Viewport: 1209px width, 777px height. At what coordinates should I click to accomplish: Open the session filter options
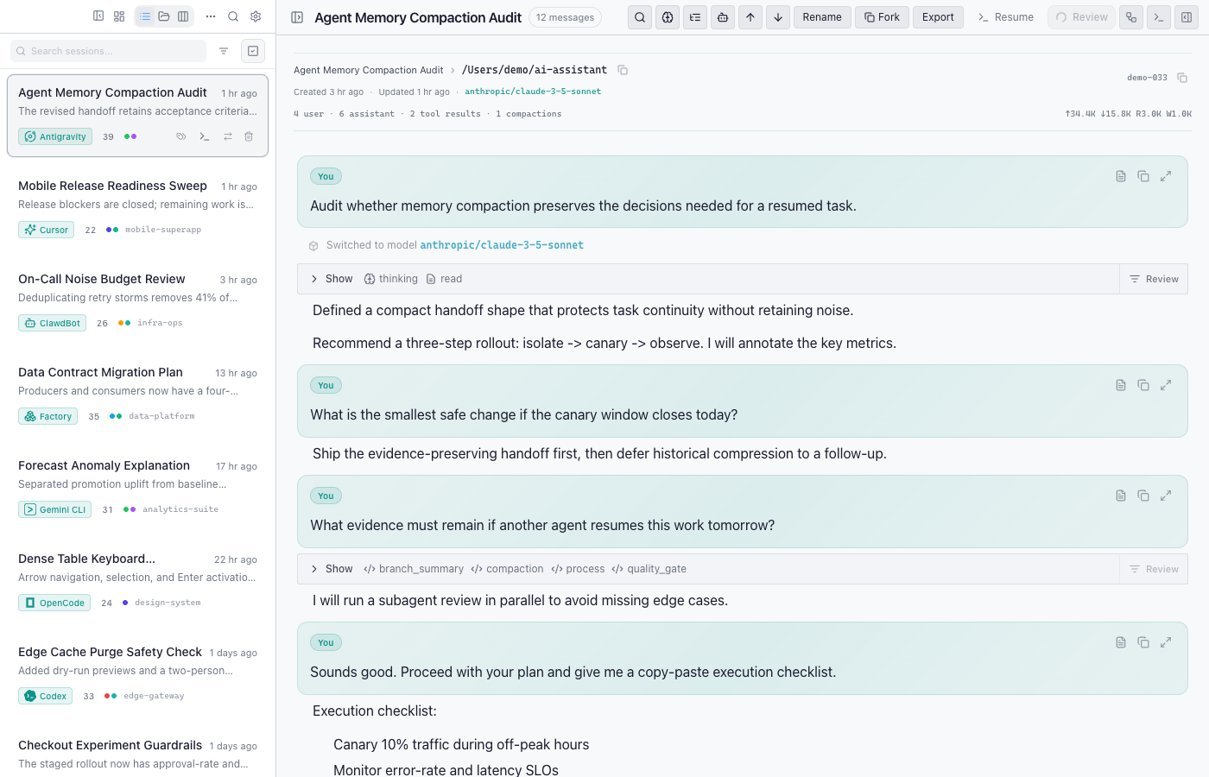tap(224, 51)
